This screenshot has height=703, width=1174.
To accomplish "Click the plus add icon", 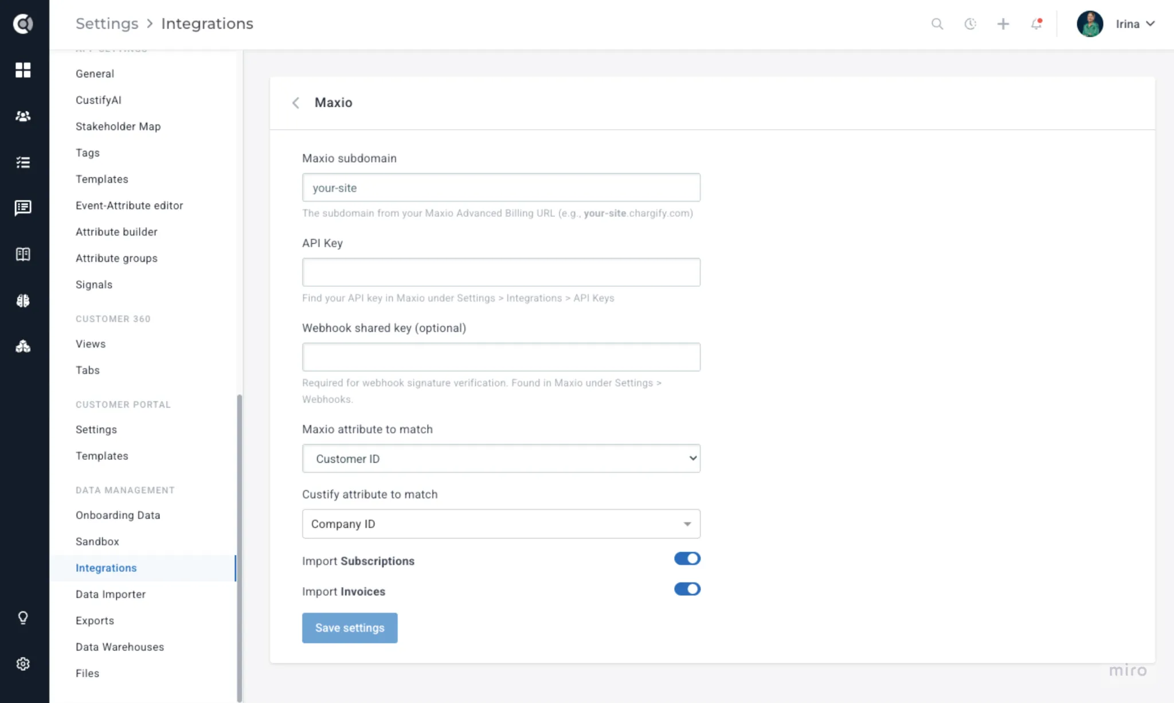I will click(1003, 24).
